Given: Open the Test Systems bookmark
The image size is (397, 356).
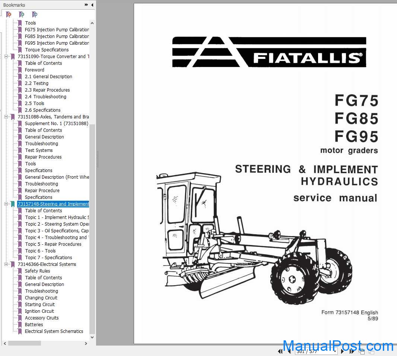Looking at the screenshot, I should (39, 150).
